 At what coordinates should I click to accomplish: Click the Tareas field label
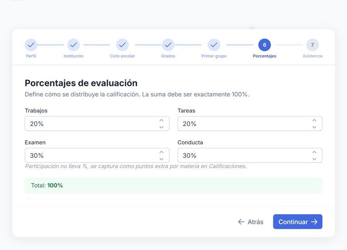pyautogui.click(x=186, y=110)
